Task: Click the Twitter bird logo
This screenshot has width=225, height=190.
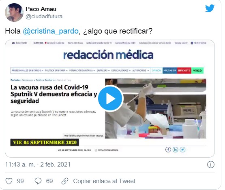Action: point(210,8)
